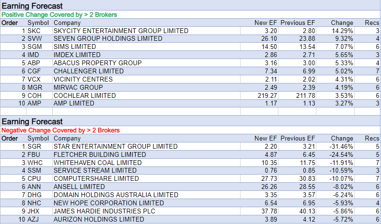Screen dimensions: 381x224
Task: Select the AURIZON HOLDINGS LIMITED cell
Action: click(99, 219)
